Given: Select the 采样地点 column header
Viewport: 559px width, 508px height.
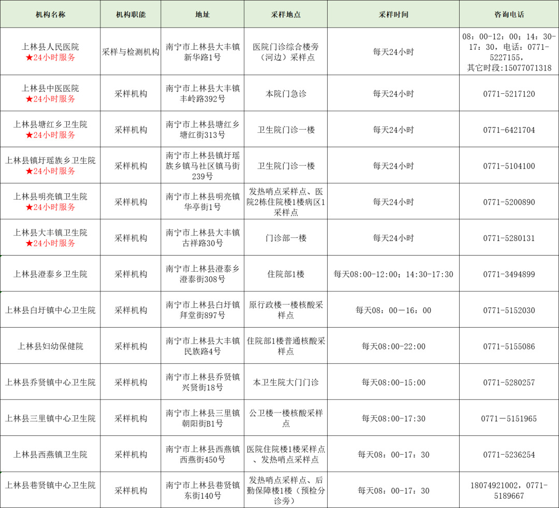Looking at the screenshot, I should coord(286,15).
